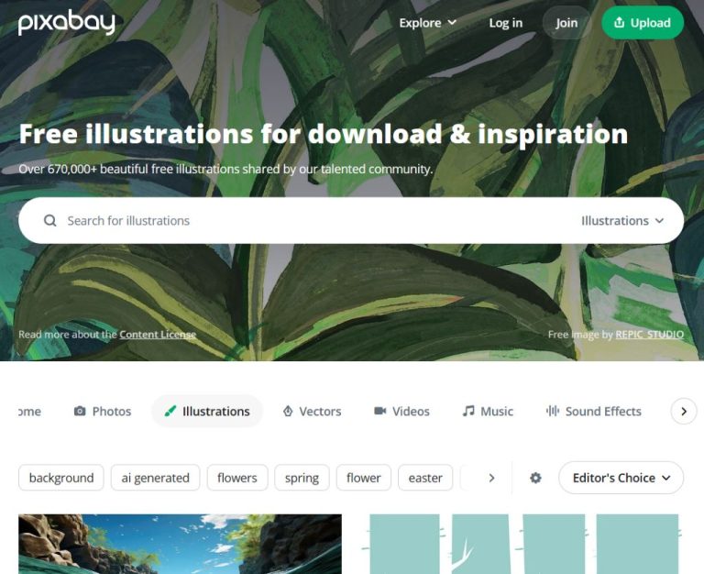This screenshot has height=574, width=704.
Task: Click the Join button
Action: tap(566, 22)
